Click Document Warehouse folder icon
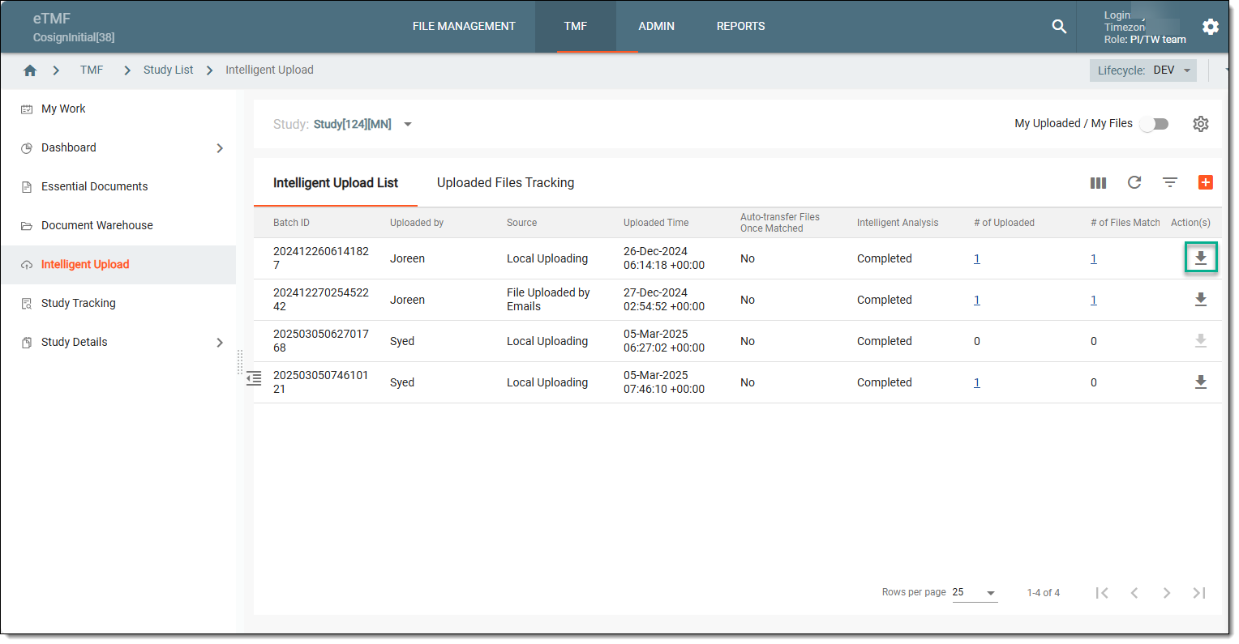Viewport: 1239px width, 644px height. pyautogui.click(x=26, y=226)
